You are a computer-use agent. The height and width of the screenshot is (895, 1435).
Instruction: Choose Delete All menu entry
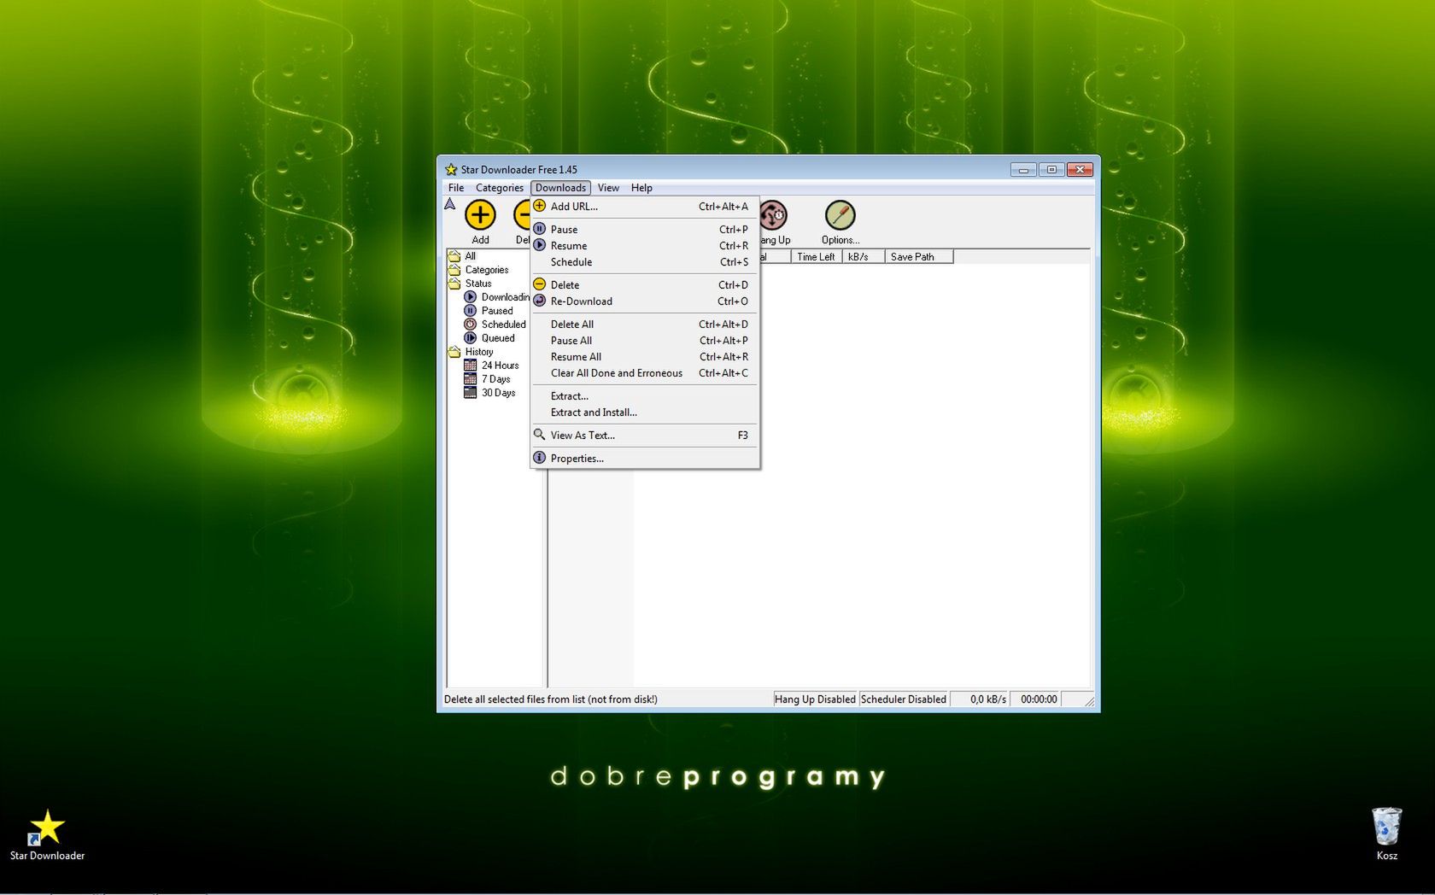point(645,325)
